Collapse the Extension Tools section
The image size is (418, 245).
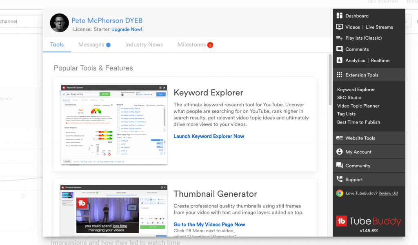pos(369,75)
